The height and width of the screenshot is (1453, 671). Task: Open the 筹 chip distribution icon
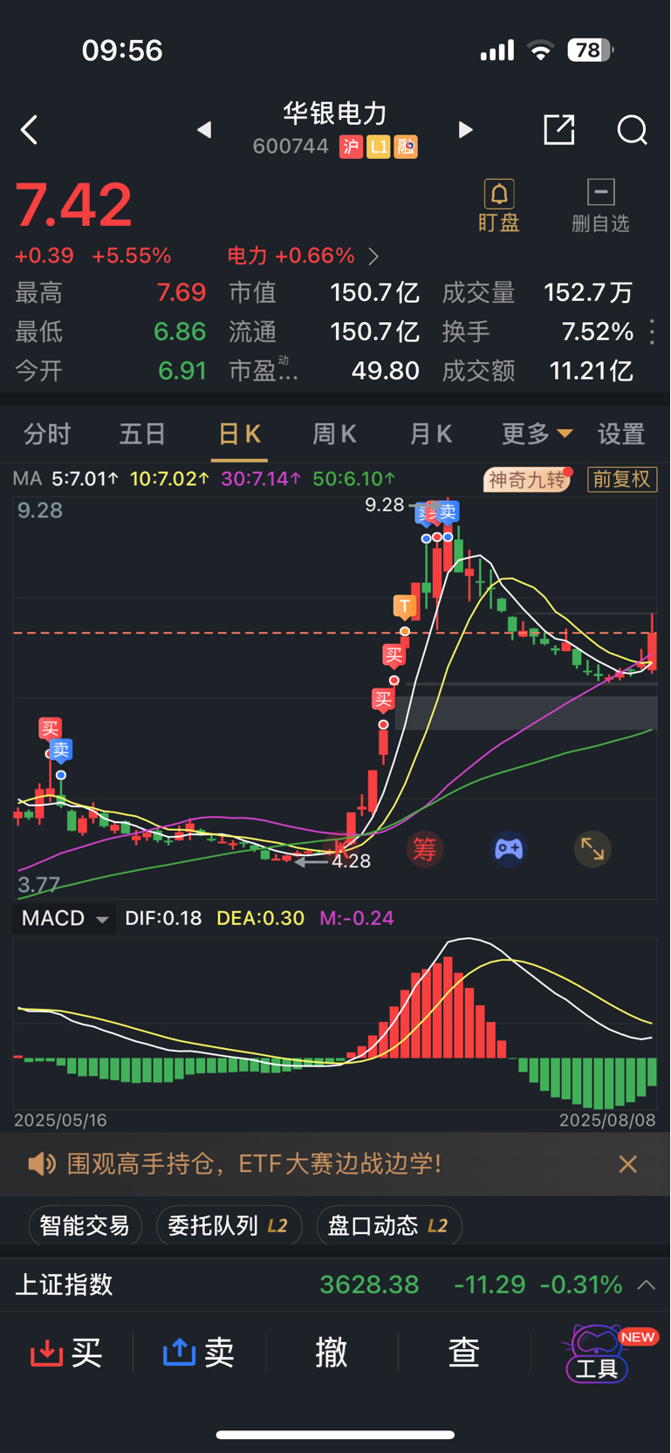(424, 848)
